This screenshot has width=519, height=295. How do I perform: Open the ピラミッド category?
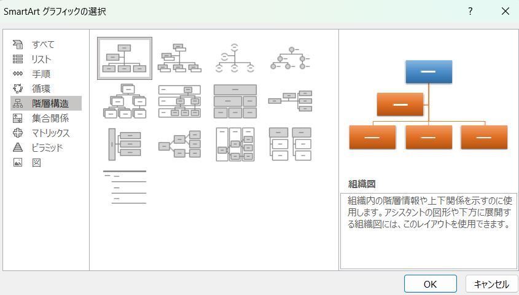pyautogui.click(x=46, y=147)
